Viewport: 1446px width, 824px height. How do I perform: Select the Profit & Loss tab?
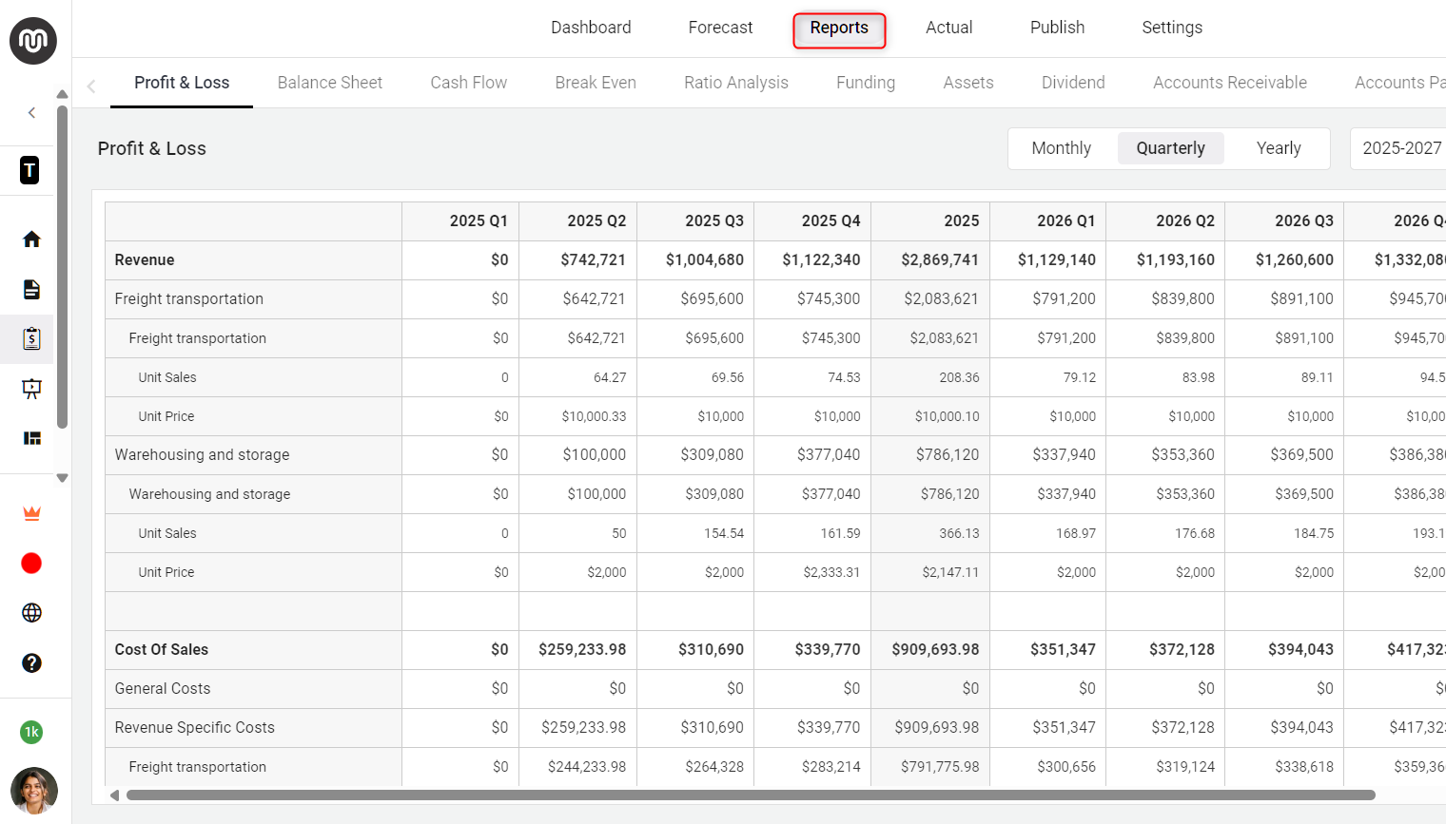[182, 83]
